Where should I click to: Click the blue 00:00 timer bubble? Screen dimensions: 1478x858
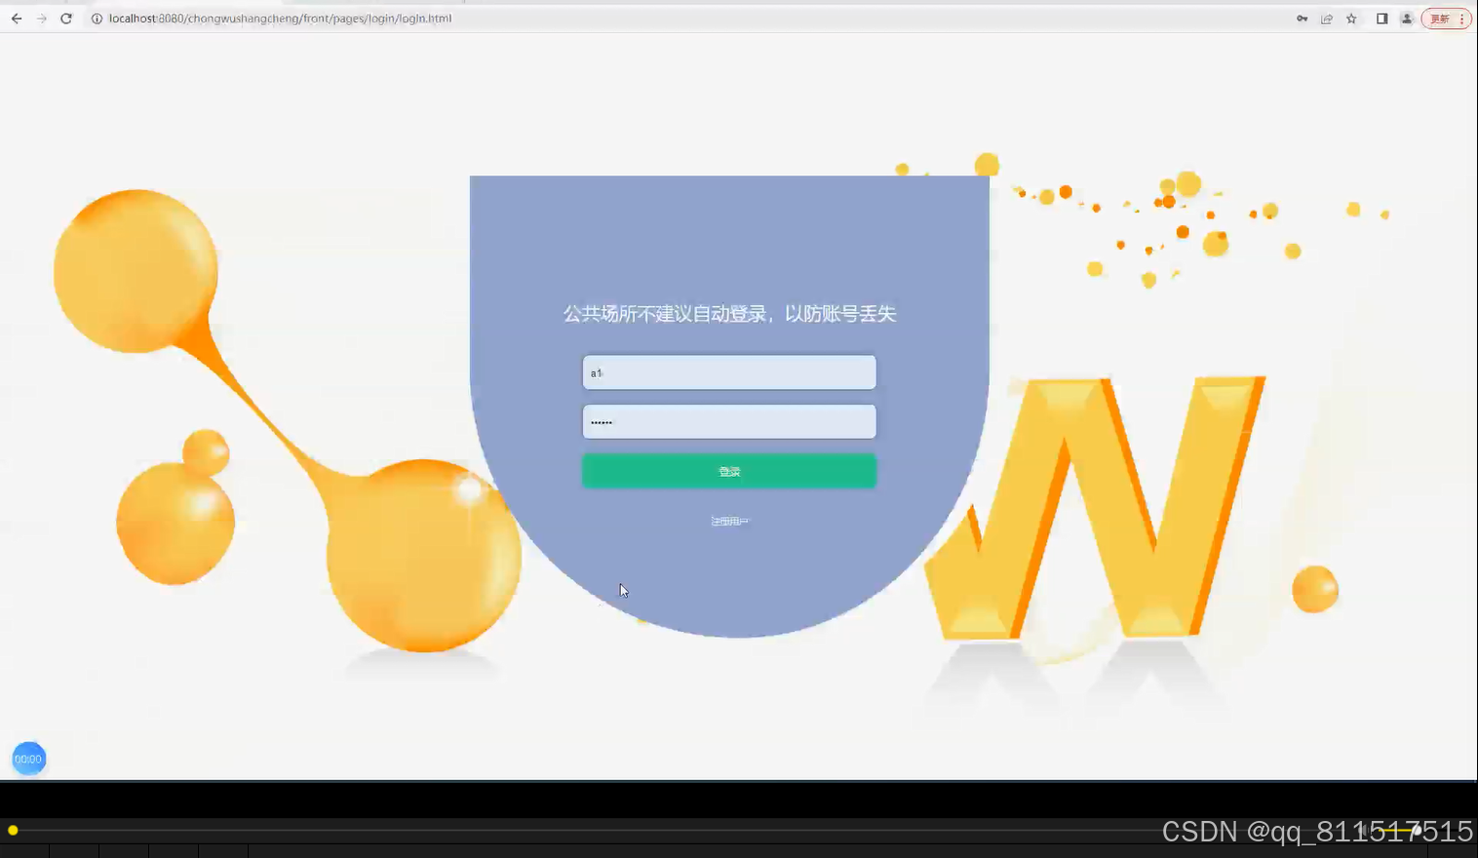[x=28, y=758]
